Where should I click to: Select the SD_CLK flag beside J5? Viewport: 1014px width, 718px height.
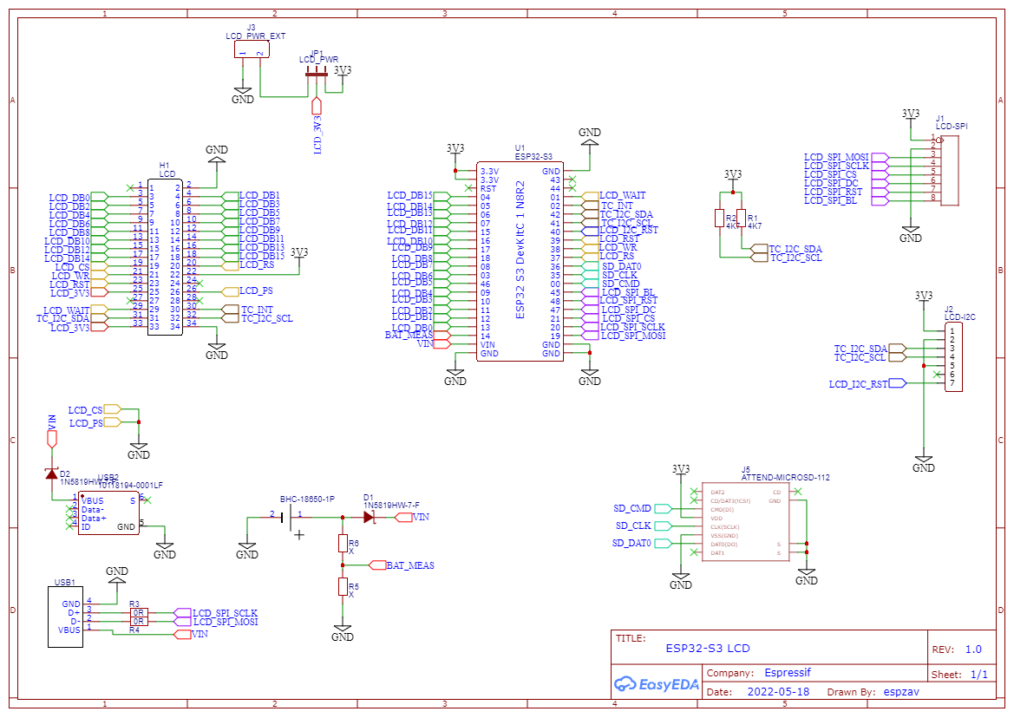click(x=644, y=526)
